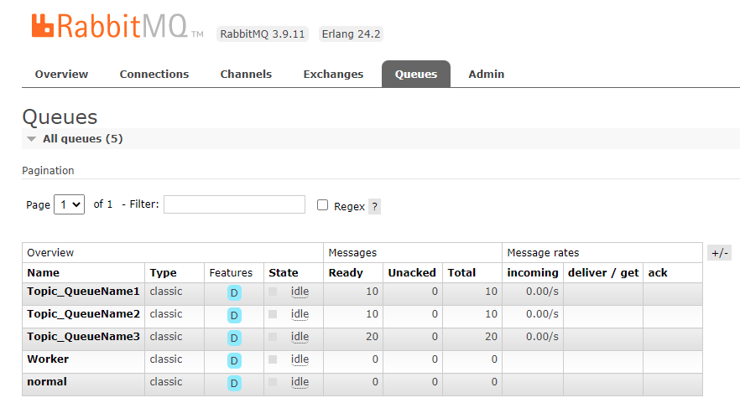Click the idle state of Topic_QueueName3
This screenshot has width=740, height=408.
point(300,337)
